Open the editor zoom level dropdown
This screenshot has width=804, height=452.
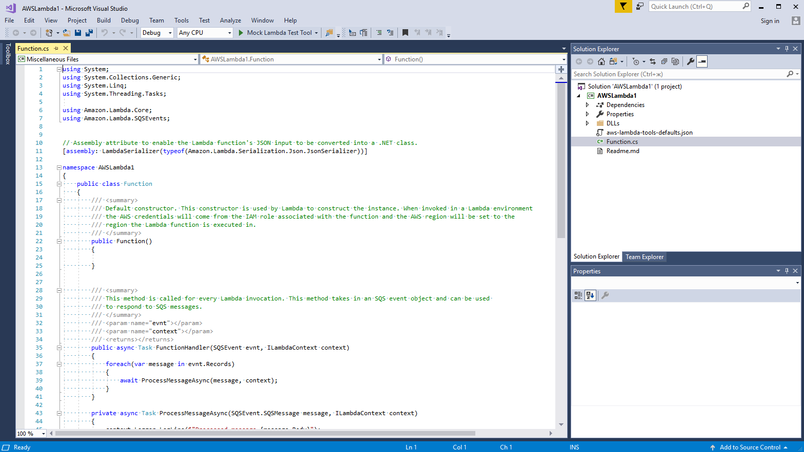44,434
